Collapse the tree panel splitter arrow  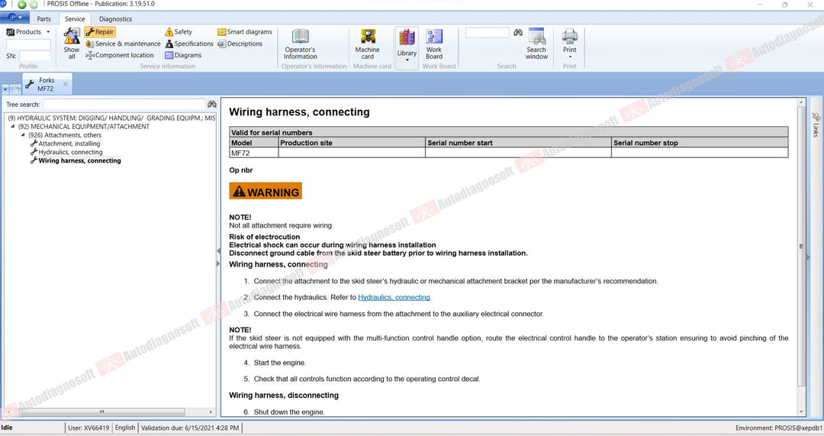click(218, 251)
